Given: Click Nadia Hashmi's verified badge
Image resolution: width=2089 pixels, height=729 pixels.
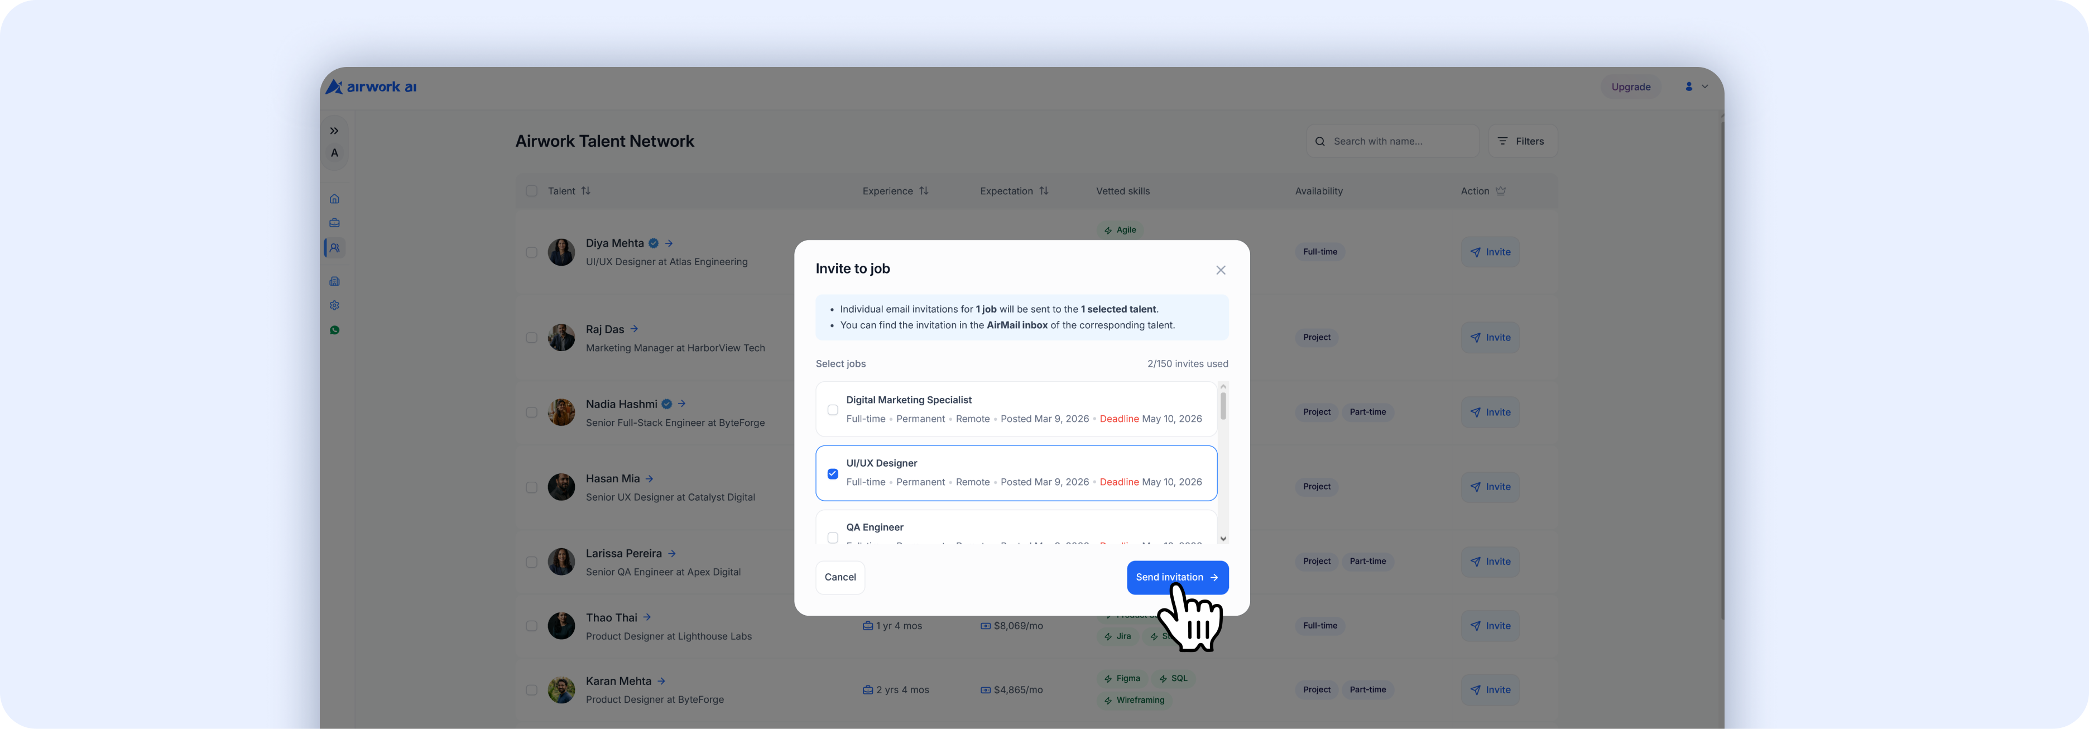Looking at the screenshot, I should point(666,404).
